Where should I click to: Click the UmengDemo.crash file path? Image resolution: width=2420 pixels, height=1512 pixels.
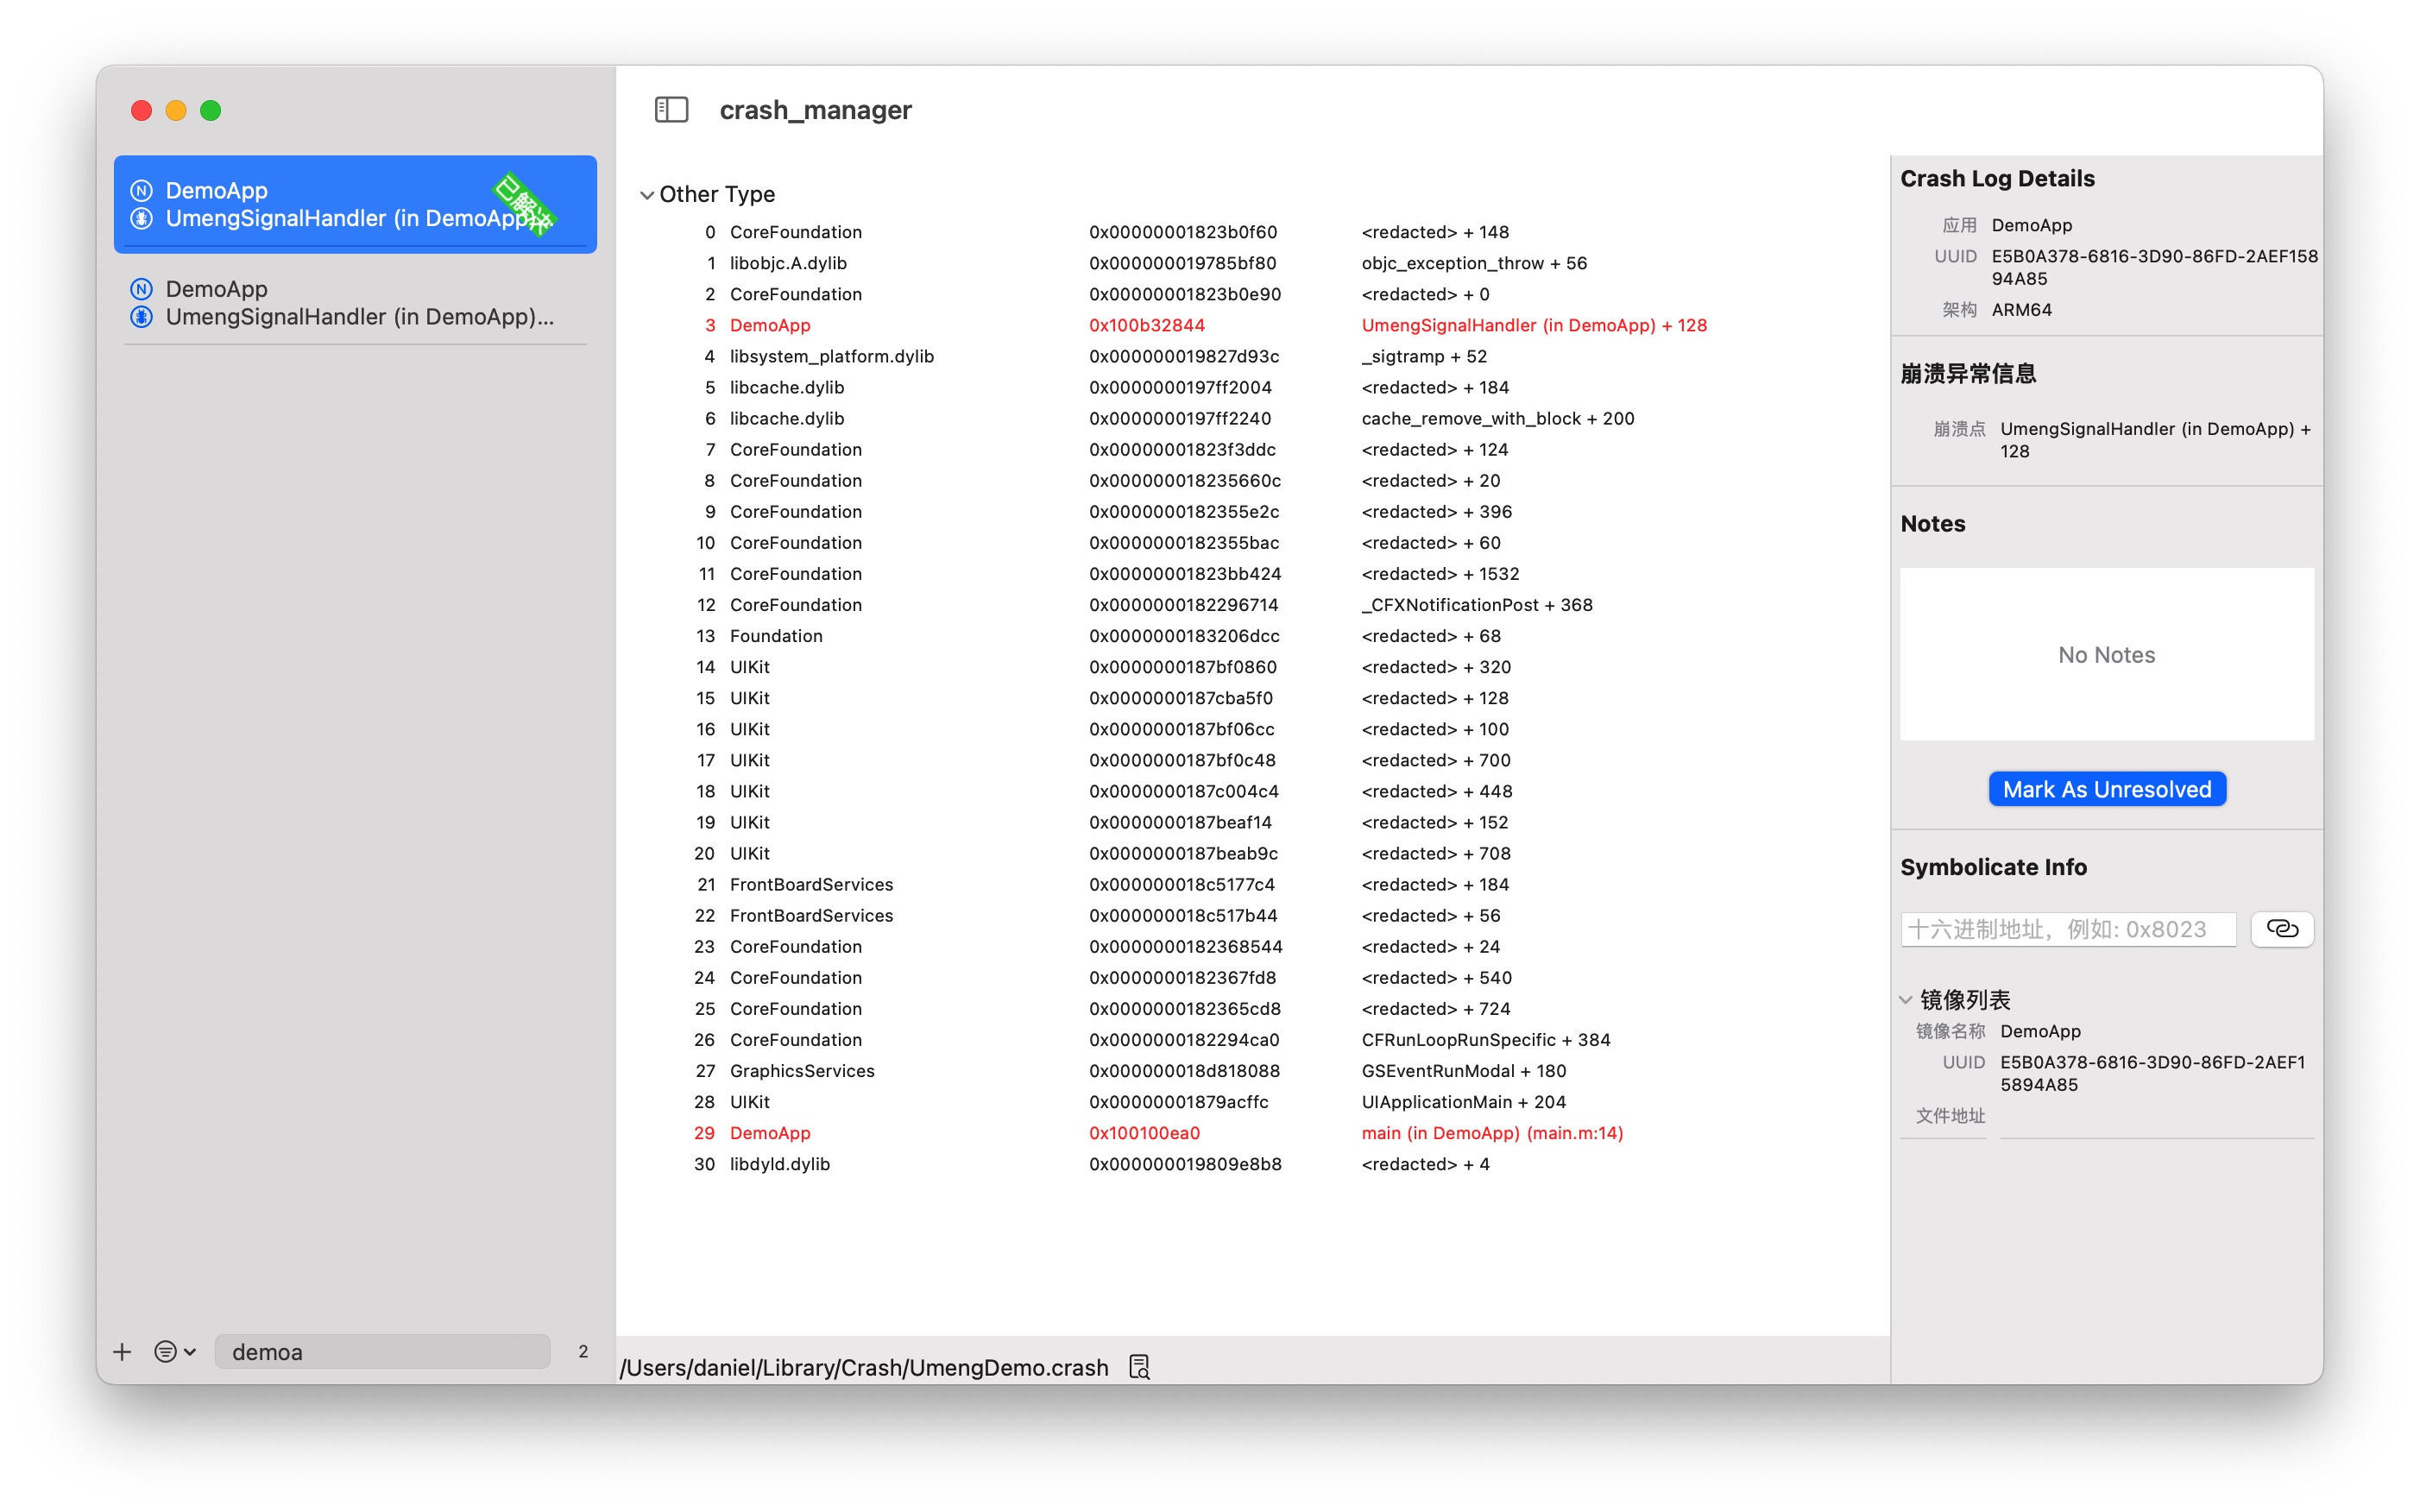point(864,1367)
